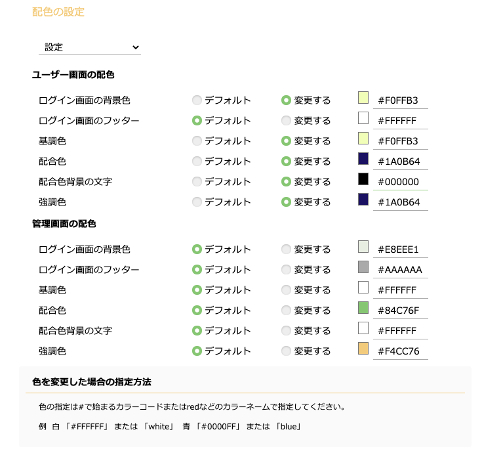
Task: Click orange swatch for admin 強調色
Action: click(363, 349)
